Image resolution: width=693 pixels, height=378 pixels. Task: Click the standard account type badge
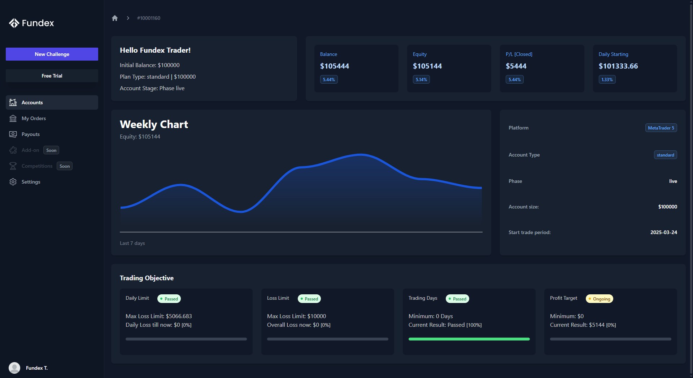[665, 155]
